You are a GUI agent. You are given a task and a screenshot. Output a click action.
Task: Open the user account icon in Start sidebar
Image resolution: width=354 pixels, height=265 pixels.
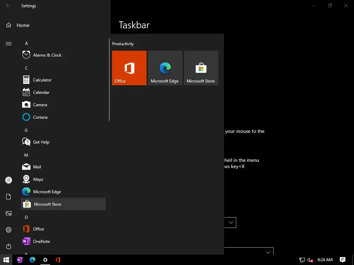9,180
